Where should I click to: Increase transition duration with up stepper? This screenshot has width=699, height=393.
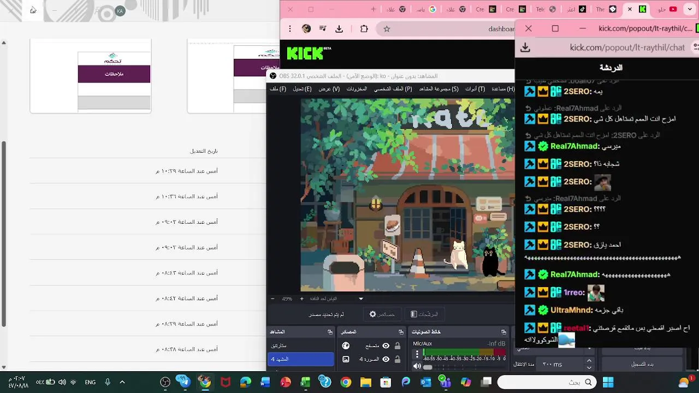pos(589,361)
